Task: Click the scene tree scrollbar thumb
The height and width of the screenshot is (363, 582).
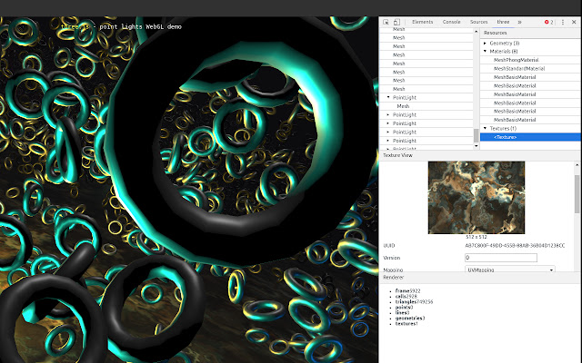Action: coord(476,136)
